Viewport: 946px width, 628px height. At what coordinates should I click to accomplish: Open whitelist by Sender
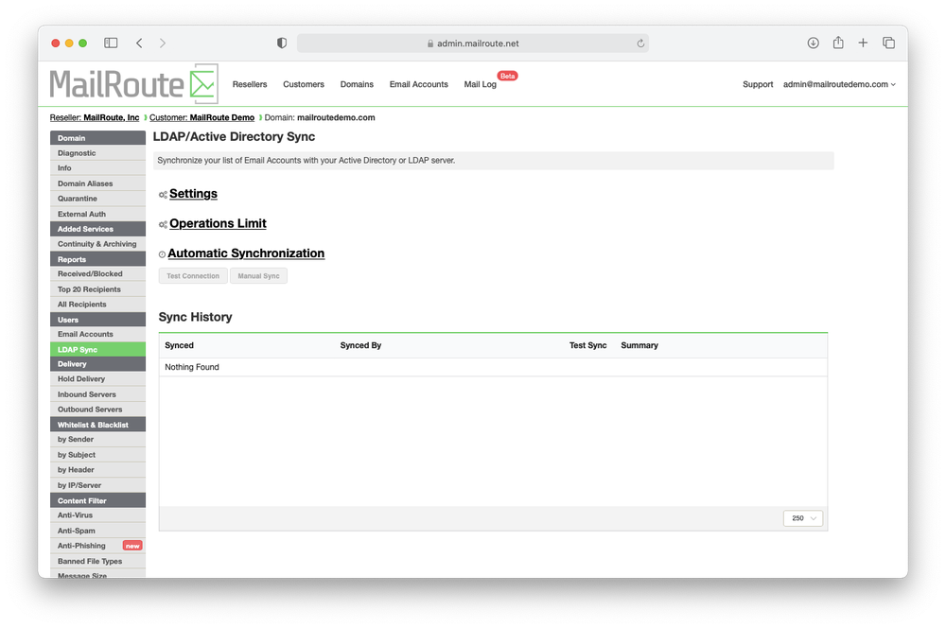tap(97, 439)
